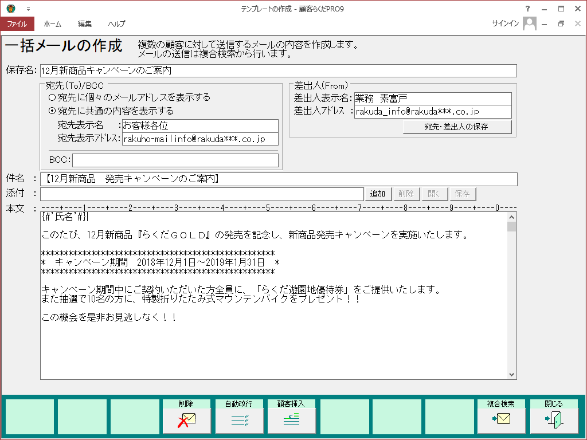The width and height of the screenshot is (587, 440).
Task: Click the sign-in user avatar icon
Action: (530, 23)
